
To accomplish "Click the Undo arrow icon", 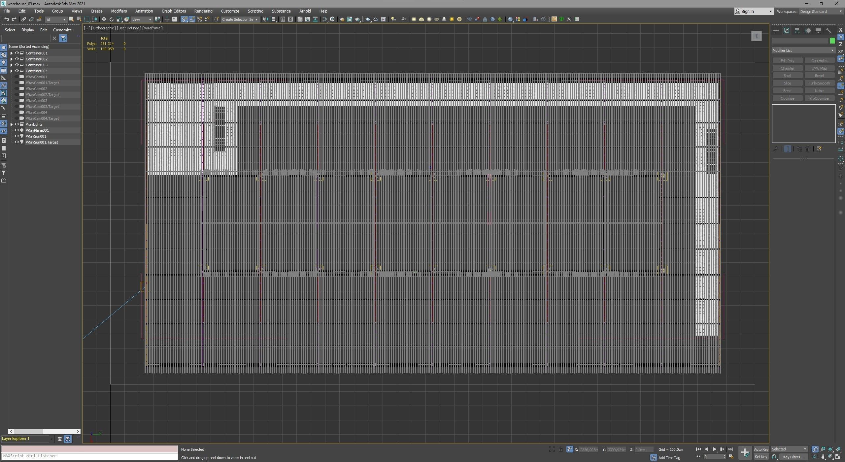I will pos(6,19).
